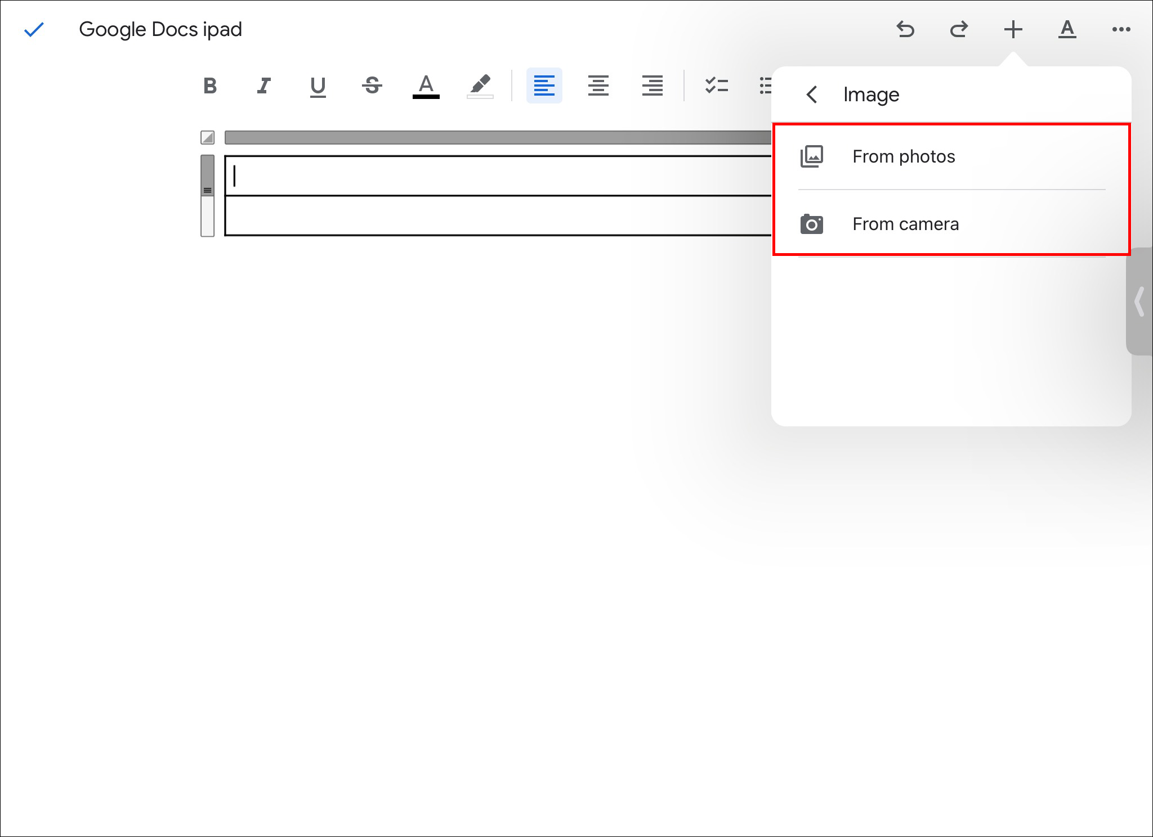This screenshot has height=837, width=1153.
Task: Toggle italic formatting
Action: 263,86
